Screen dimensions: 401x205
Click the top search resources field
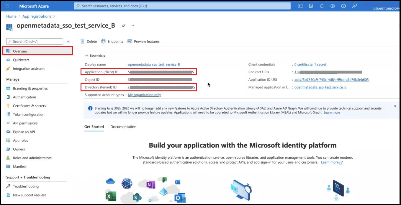coord(182,6)
